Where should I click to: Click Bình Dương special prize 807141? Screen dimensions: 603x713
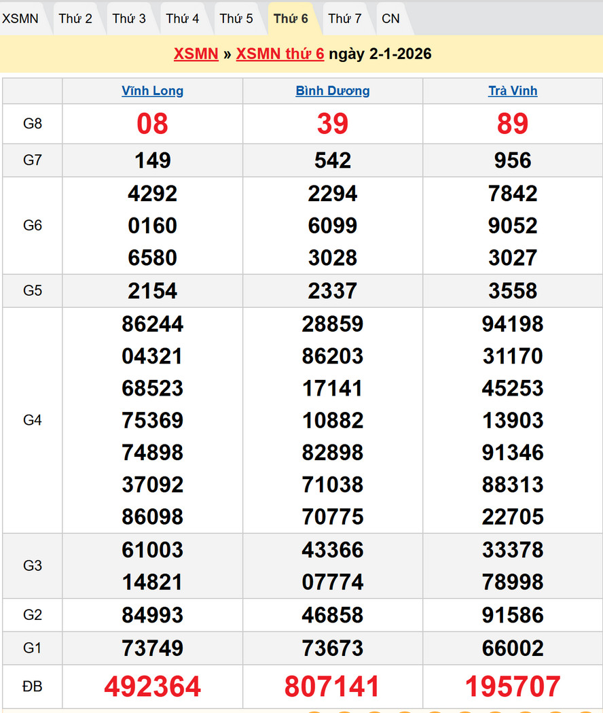pyautogui.click(x=333, y=686)
